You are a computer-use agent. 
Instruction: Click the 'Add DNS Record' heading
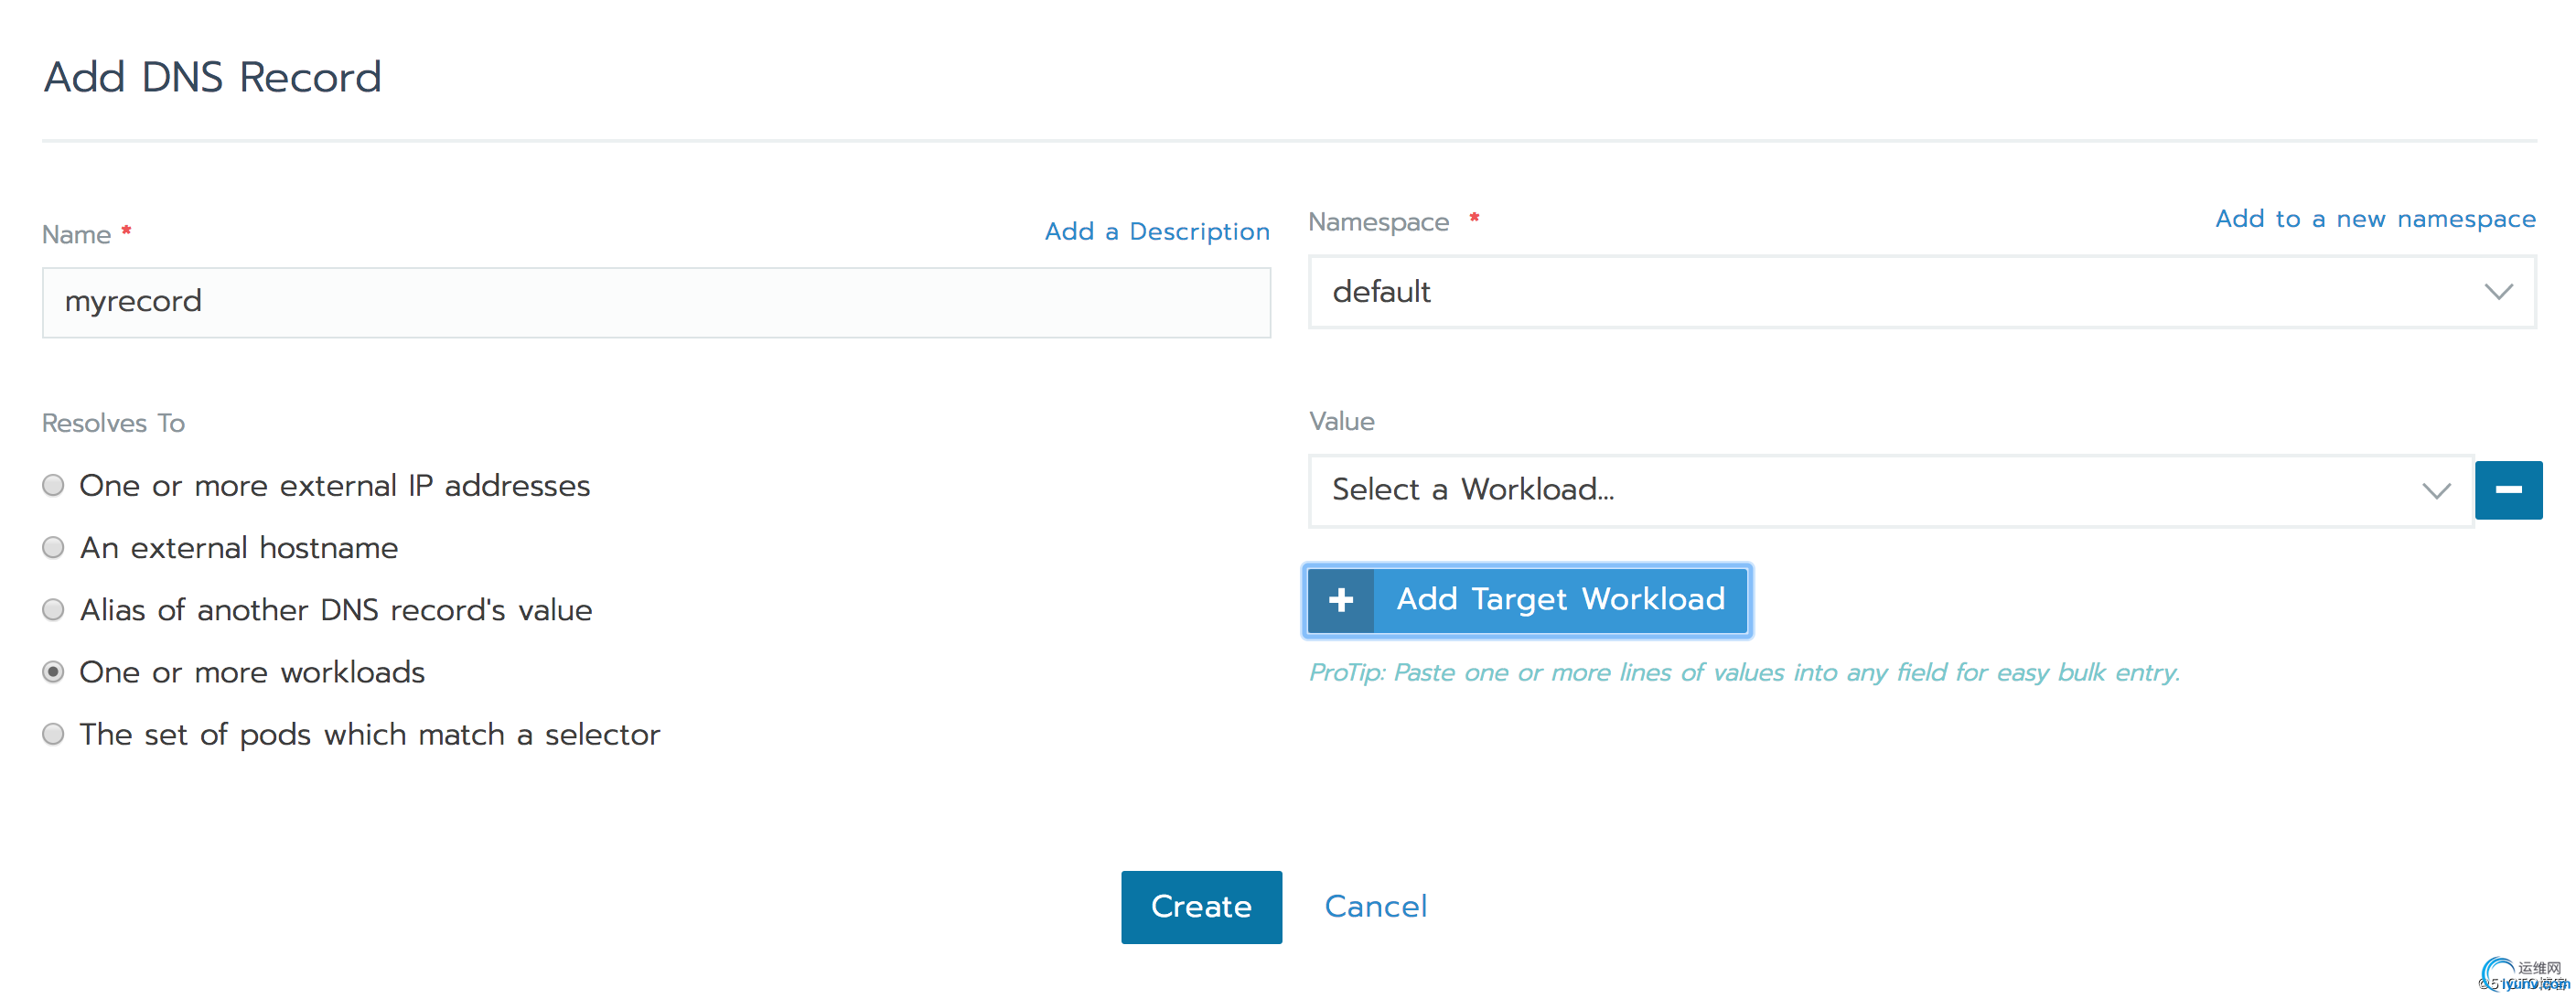213,78
